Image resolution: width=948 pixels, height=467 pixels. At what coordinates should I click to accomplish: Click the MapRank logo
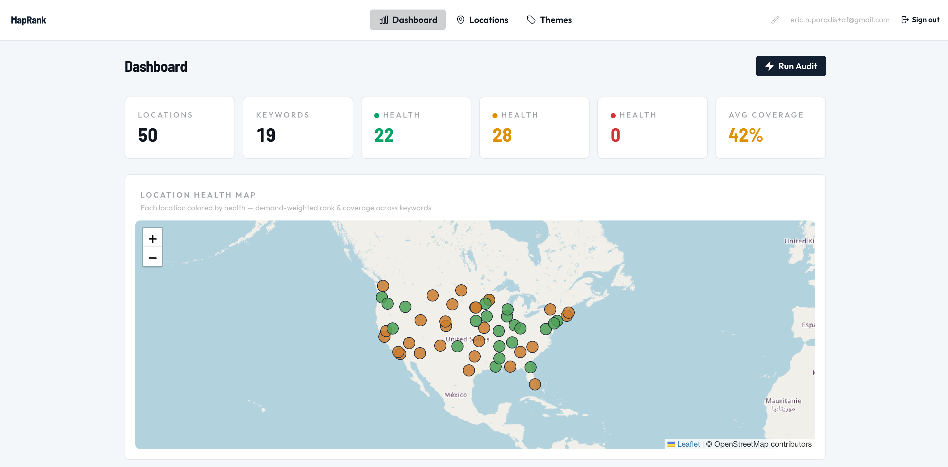(28, 20)
